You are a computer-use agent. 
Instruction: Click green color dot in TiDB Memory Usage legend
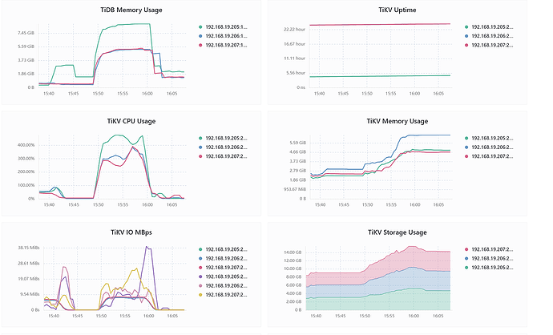200,26
